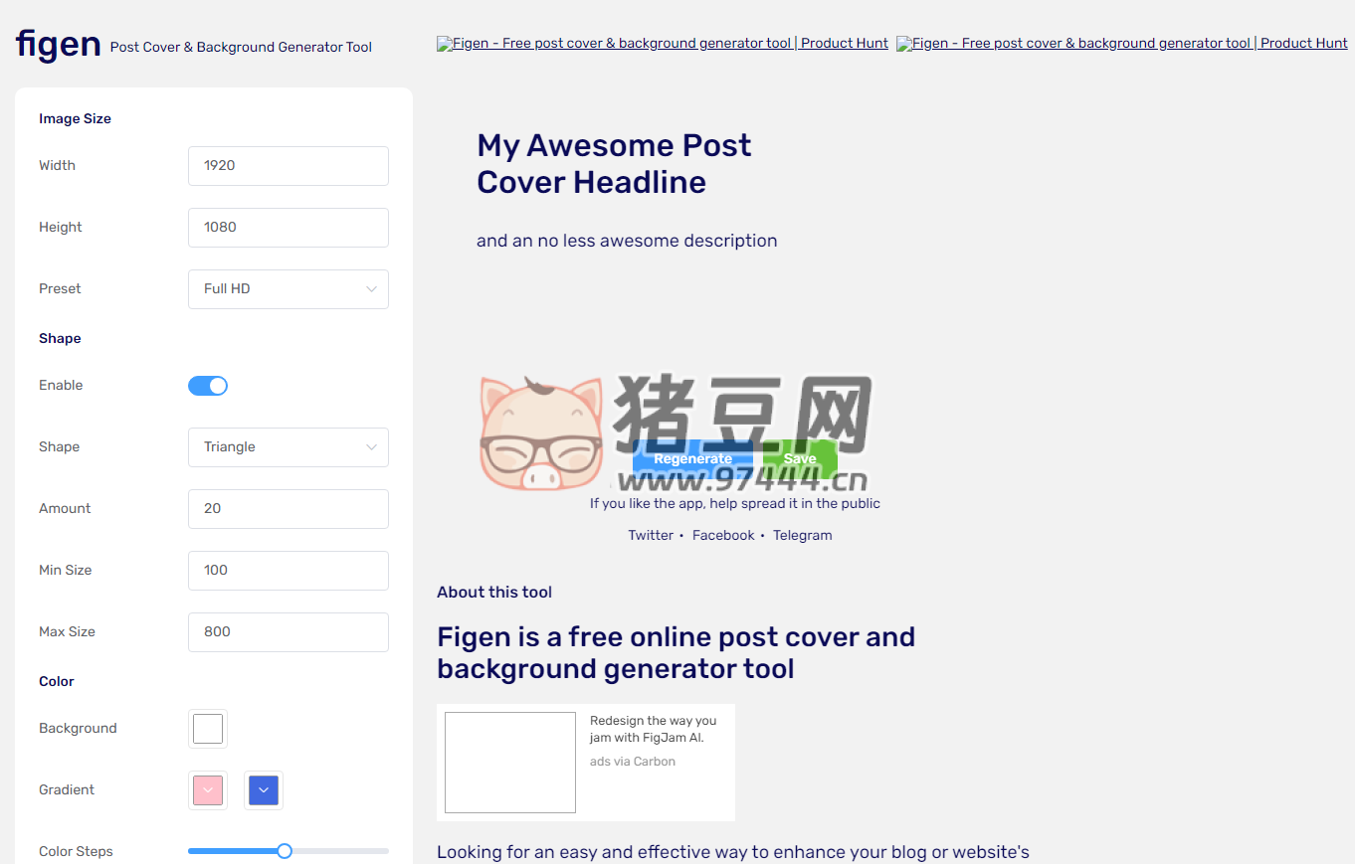1355x864 pixels.
Task: Click the Preset dropdown chevron arrow
Action: 371,289
